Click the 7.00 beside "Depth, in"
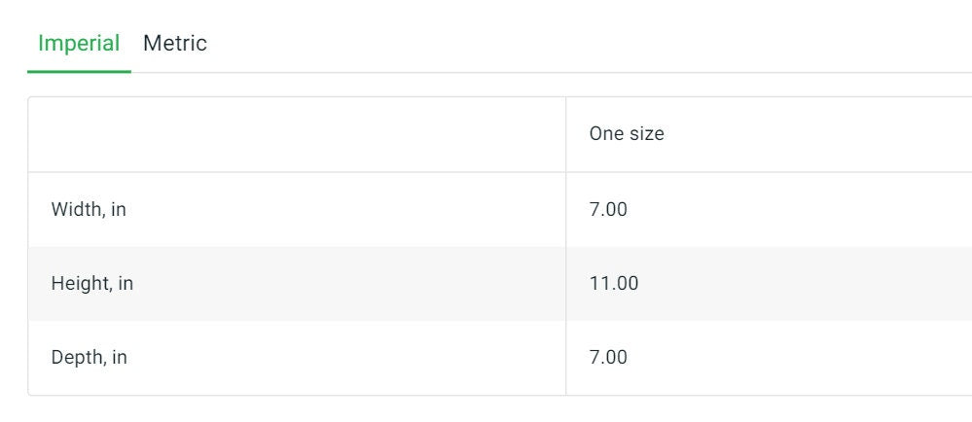This screenshot has height=422, width=972. point(608,358)
